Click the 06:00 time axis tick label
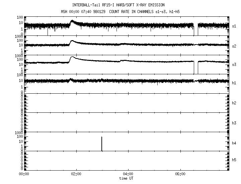The width and height of the screenshot is (241, 184). [180, 174]
